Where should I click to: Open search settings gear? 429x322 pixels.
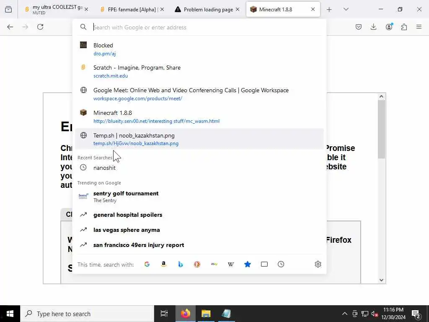pos(318,264)
